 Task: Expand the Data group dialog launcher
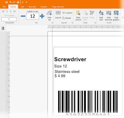(x=95, y=23)
